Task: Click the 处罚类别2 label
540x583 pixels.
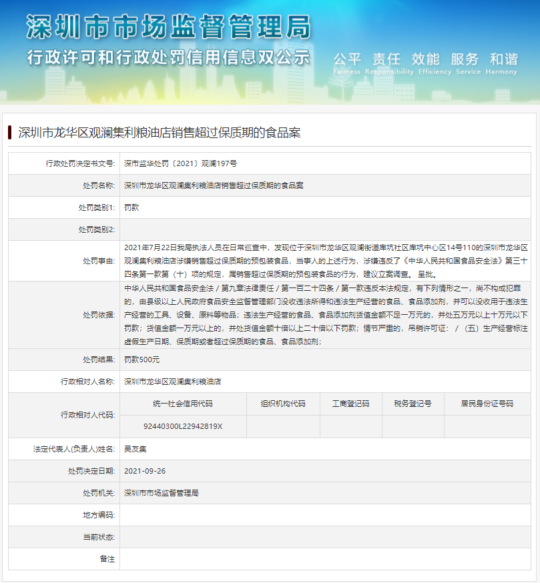Action: [x=96, y=229]
